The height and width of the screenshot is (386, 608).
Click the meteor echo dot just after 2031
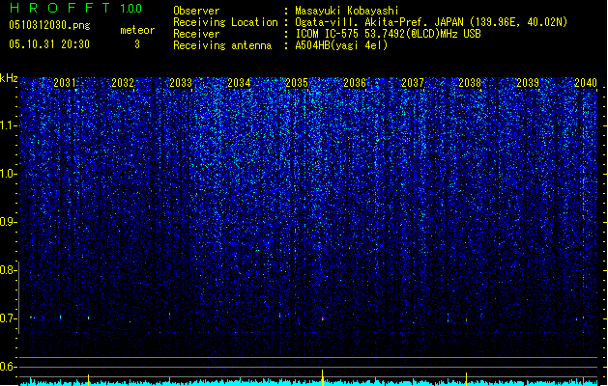coord(89,317)
